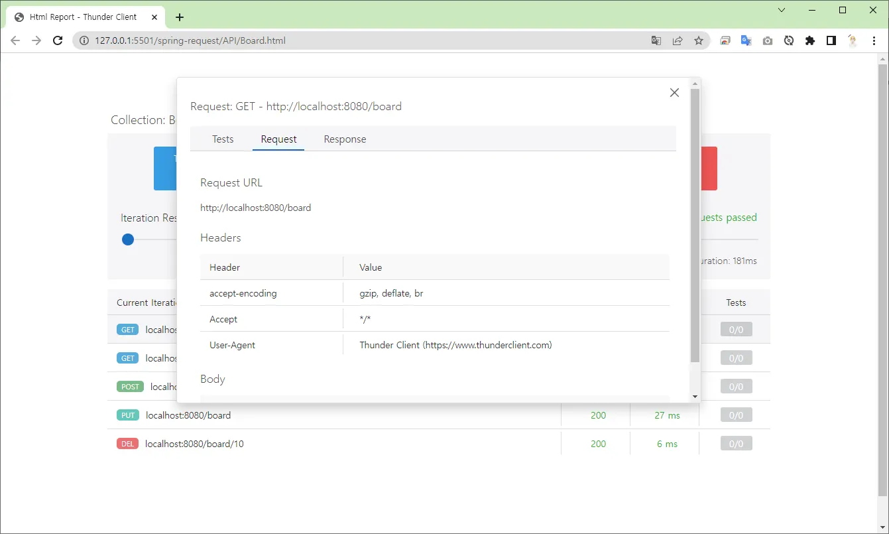Click the iteration results slider handle
The height and width of the screenshot is (534, 889).
(x=128, y=239)
